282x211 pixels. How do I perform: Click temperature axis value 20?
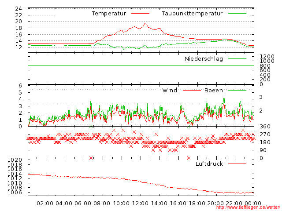click(19, 22)
